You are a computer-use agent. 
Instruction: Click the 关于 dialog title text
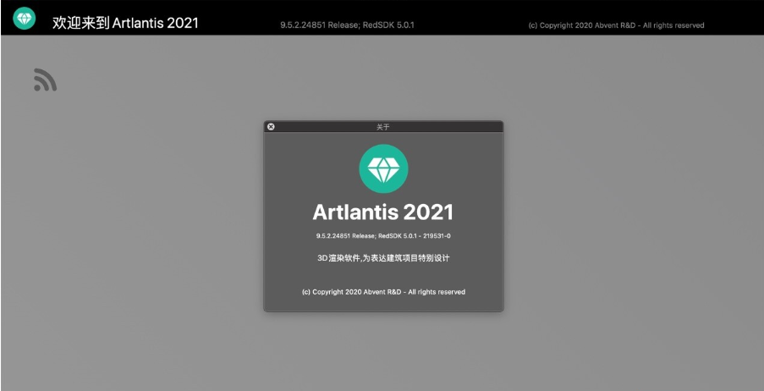coord(383,127)
